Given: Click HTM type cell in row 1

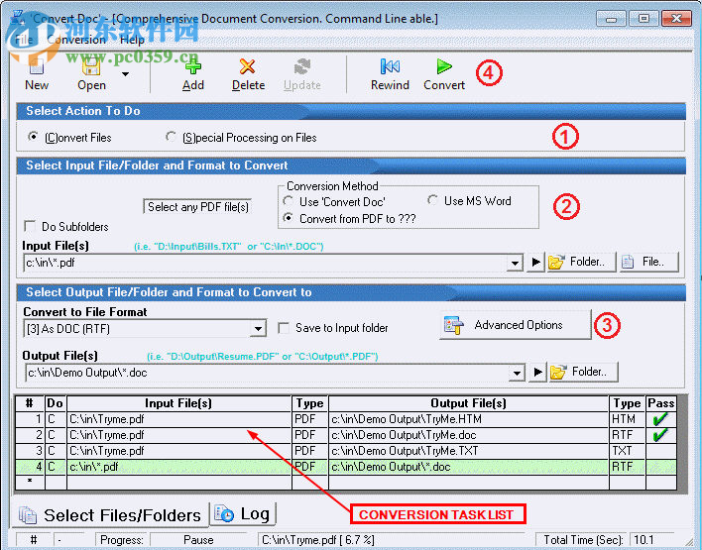Looking at the screenshot, I should 627,419.
